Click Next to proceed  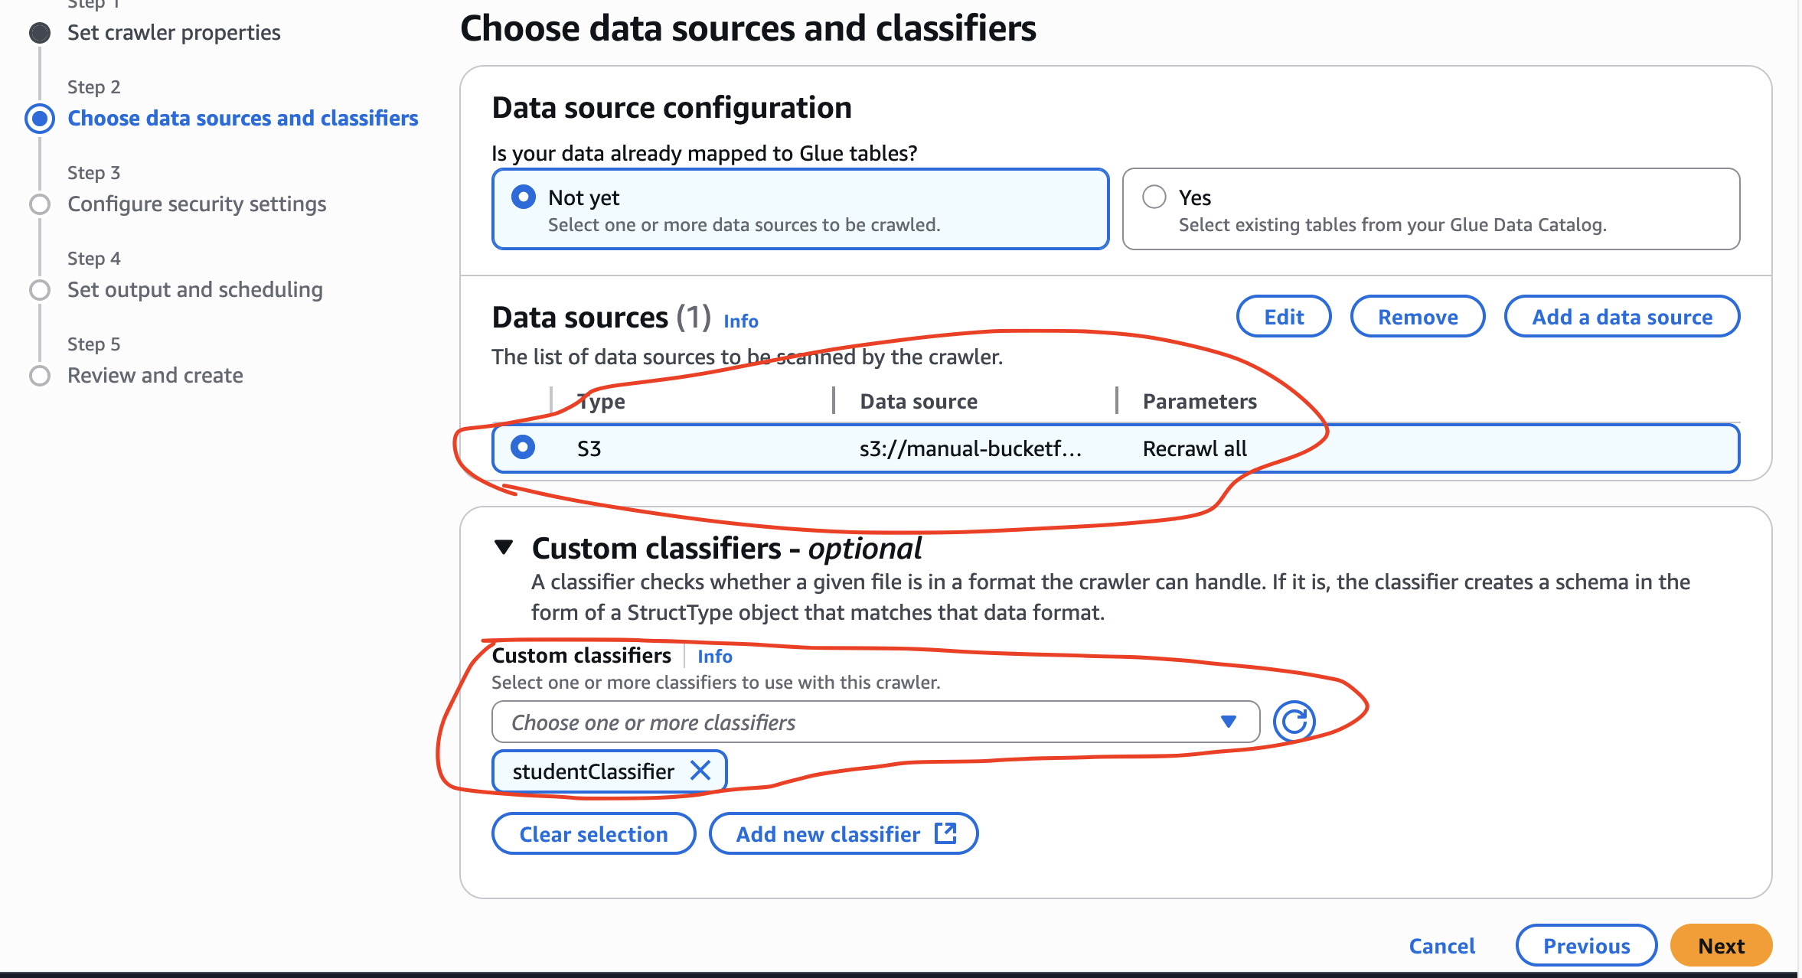click(x=1721, y=945)
